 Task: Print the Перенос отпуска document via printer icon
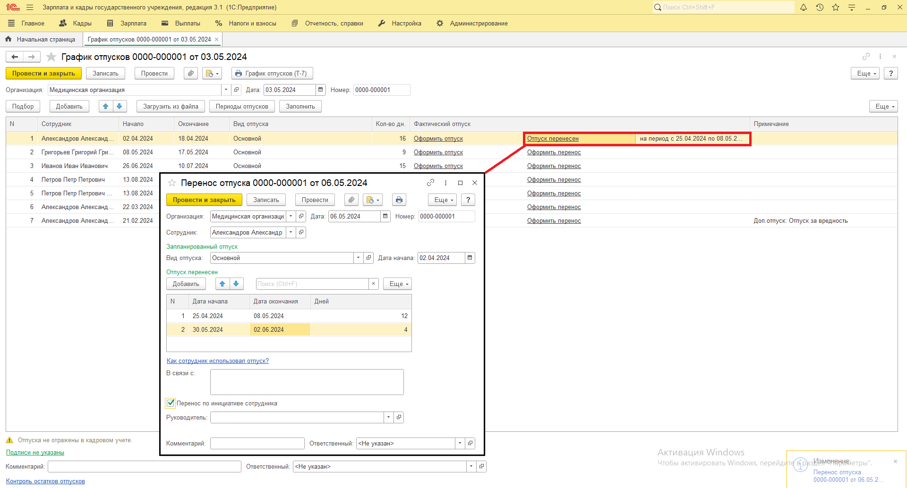click(x=399, y=200)
